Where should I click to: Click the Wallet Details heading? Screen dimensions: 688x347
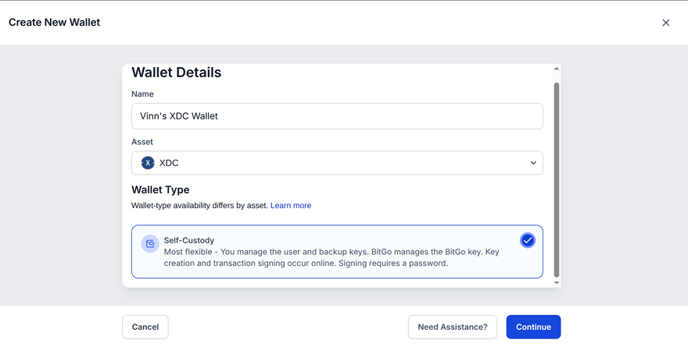pos(176,73)
